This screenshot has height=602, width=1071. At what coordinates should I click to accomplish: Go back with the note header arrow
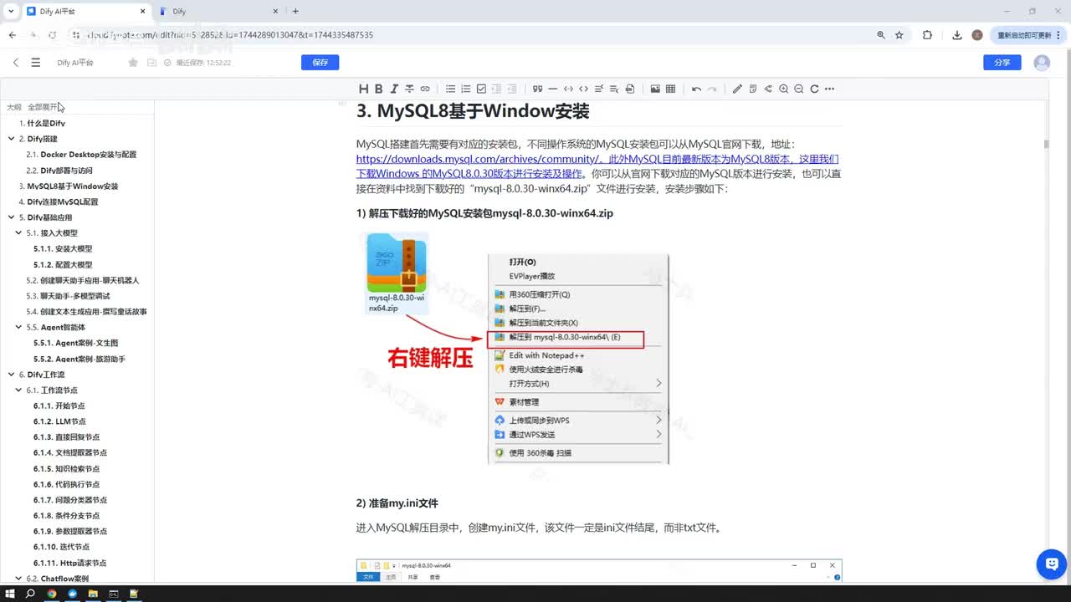(x=15, y=63)
